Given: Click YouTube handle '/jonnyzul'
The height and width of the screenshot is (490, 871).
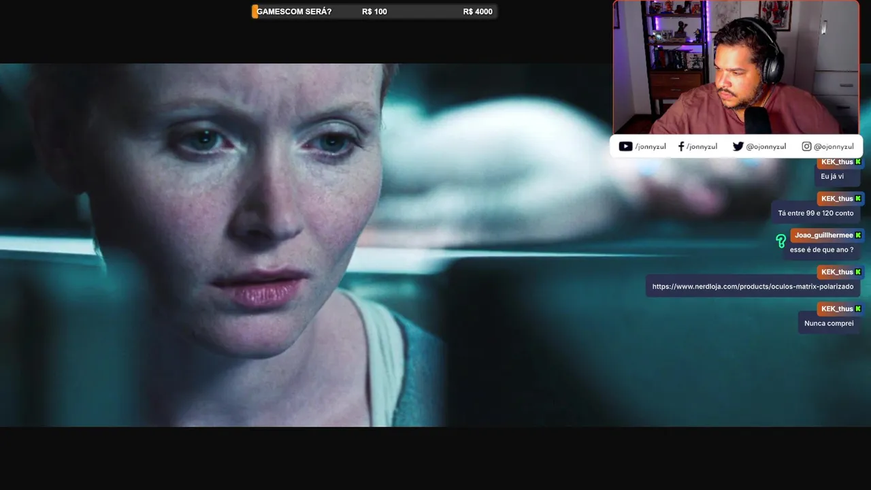Looking at the screenshot, I should pos(650,146).
